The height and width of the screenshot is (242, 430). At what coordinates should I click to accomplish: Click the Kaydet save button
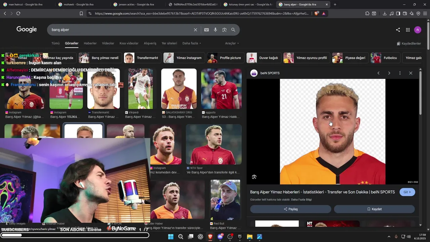coord(374,209)
